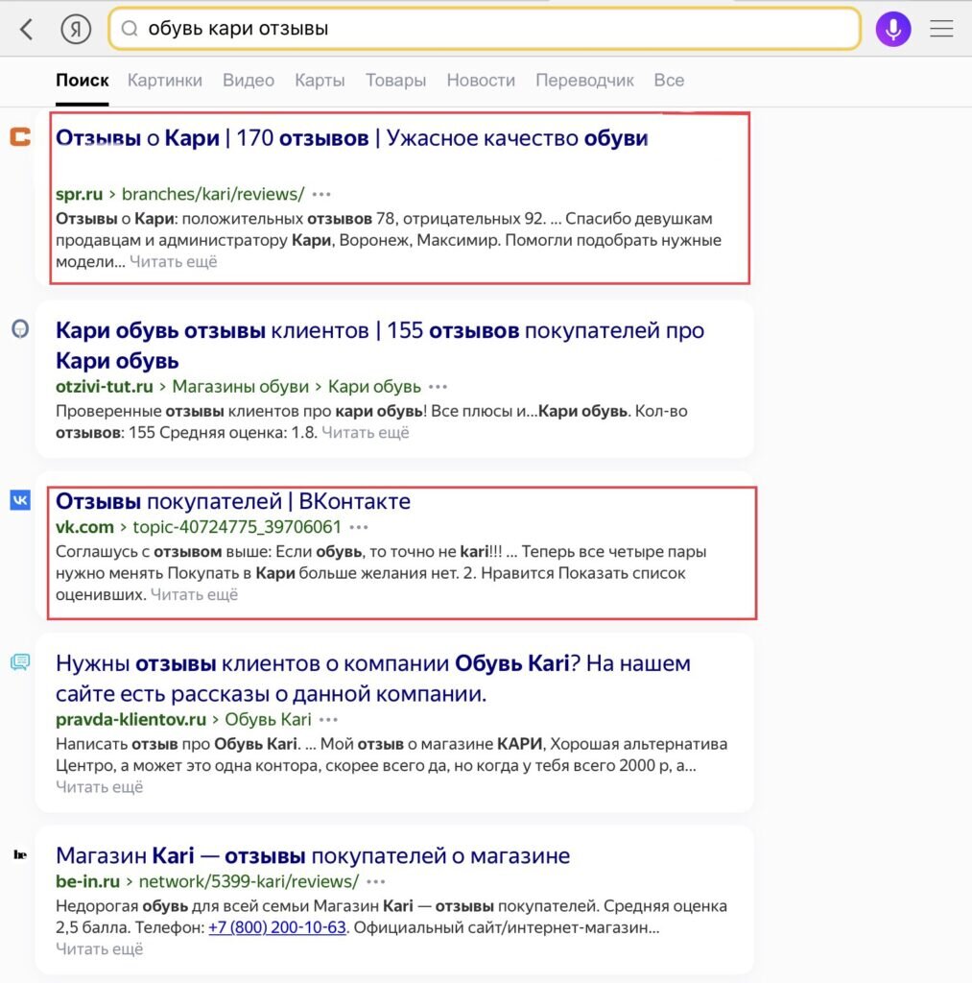
Task: Select the Переводчик tab
Action: point(585,81)
